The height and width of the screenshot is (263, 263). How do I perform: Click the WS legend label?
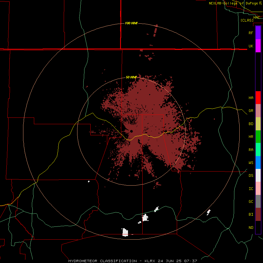(251, 163)
